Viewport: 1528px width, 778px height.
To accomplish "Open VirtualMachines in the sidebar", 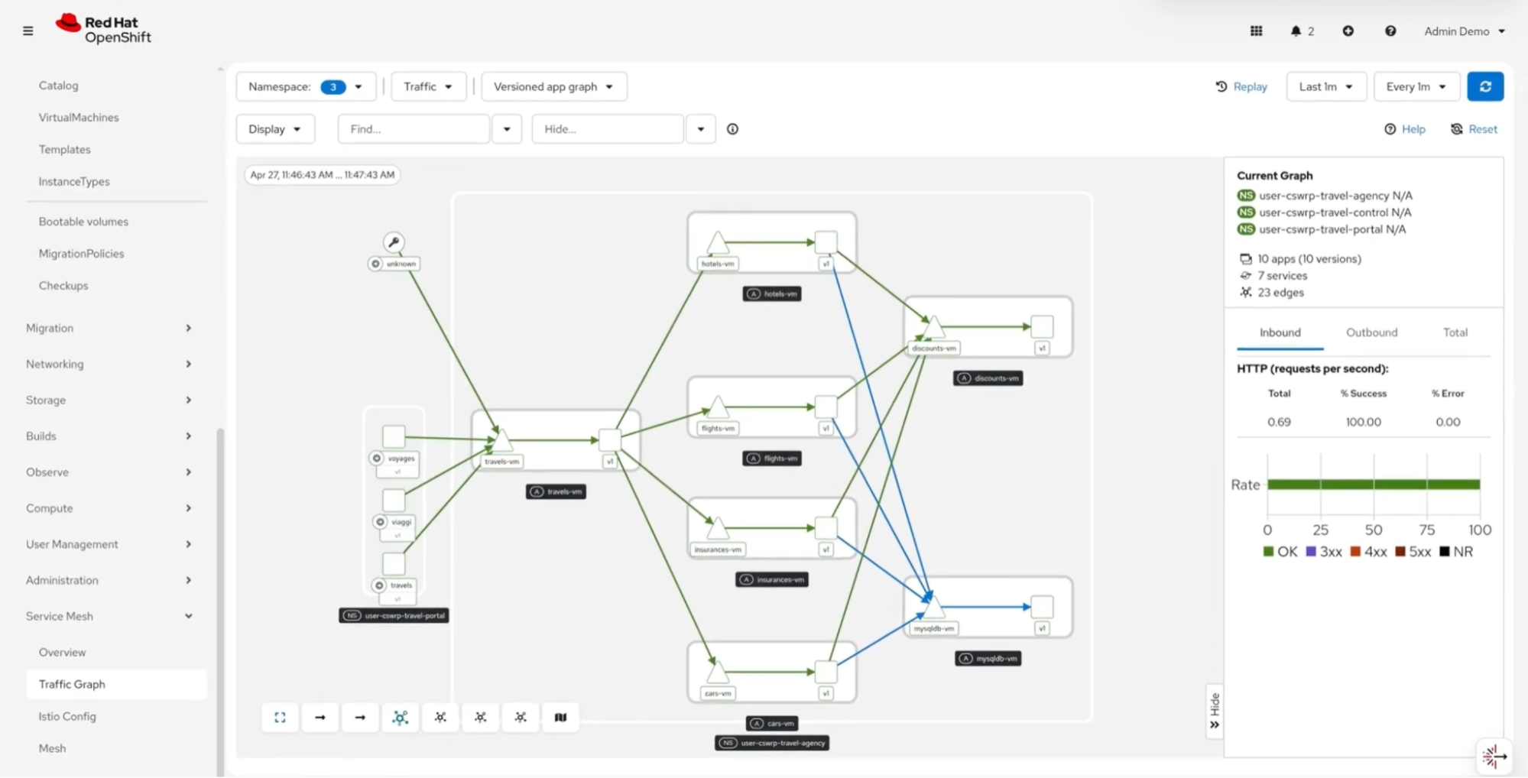I will pyautogui.click(x=79, y=117).
